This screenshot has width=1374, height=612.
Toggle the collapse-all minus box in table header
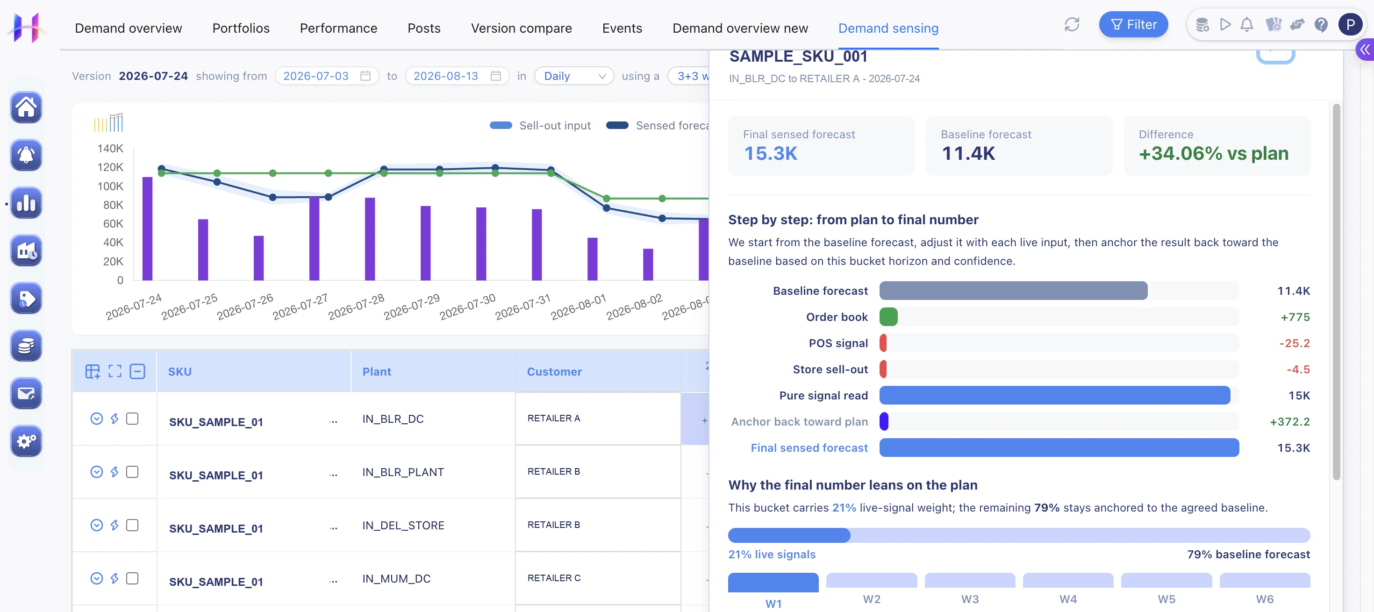pyautogui.click(x=137, y=371)
